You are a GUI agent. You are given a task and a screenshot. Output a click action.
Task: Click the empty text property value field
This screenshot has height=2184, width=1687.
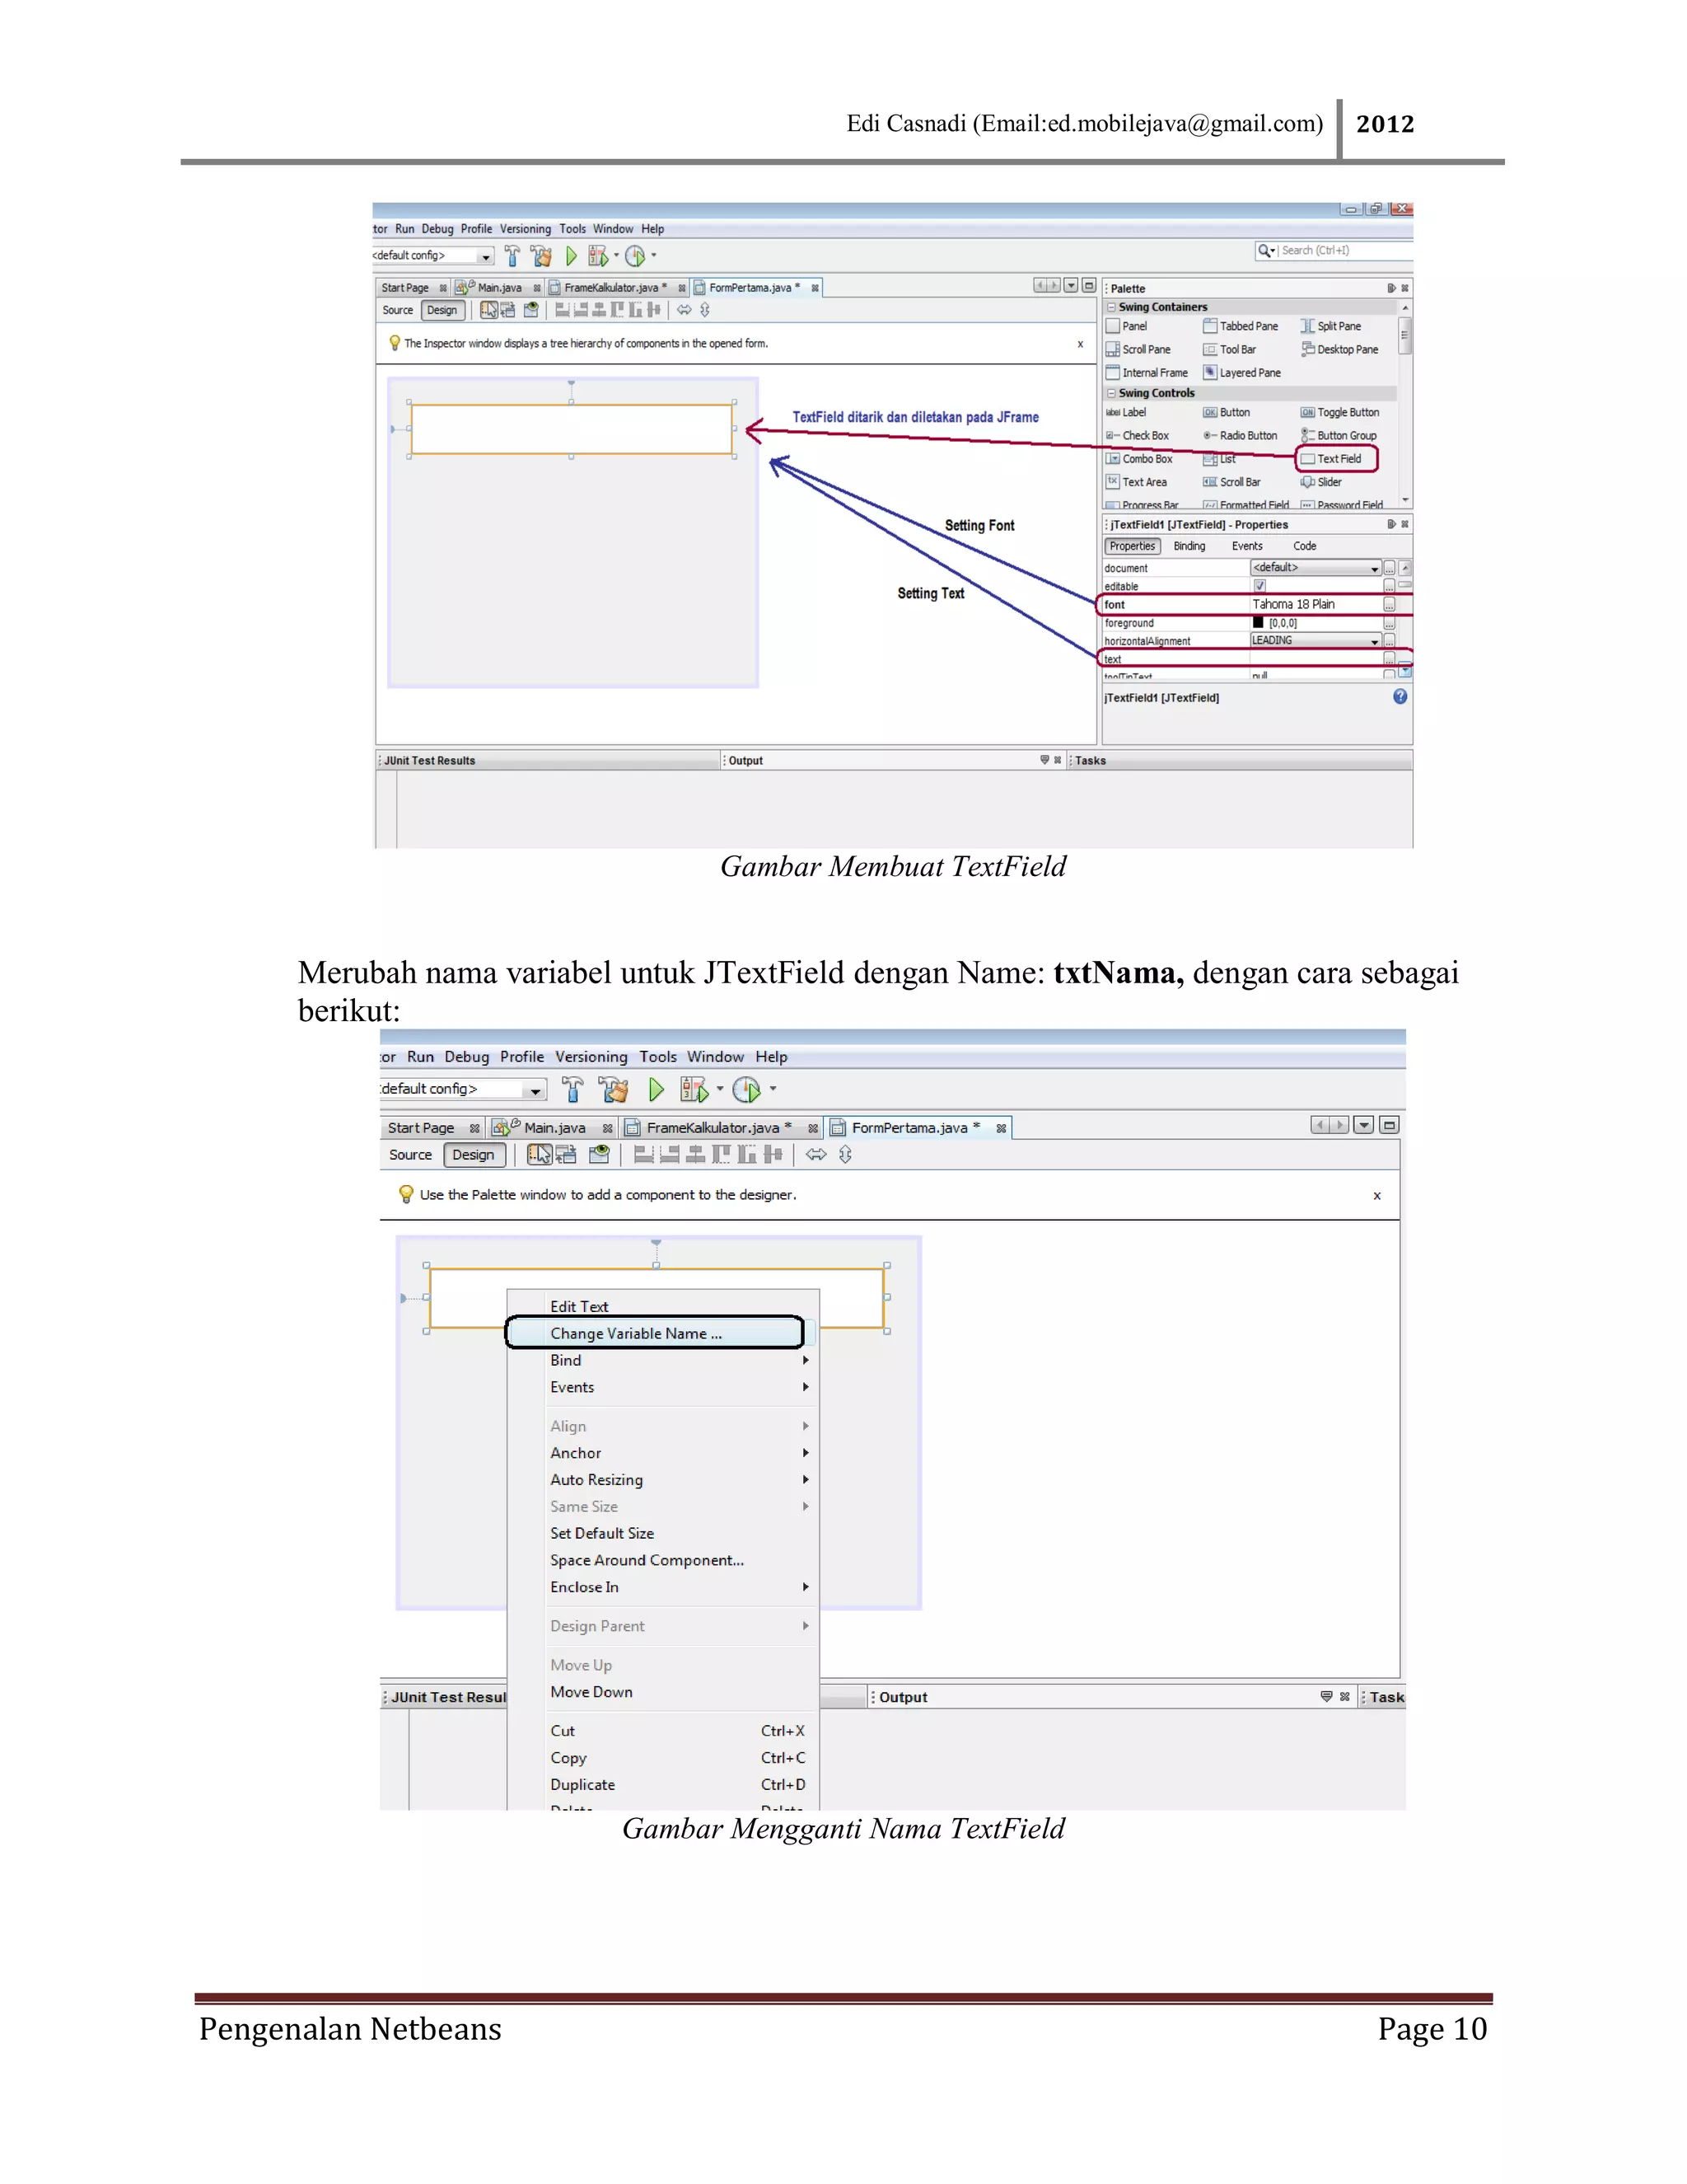(x=1315, y=659)
